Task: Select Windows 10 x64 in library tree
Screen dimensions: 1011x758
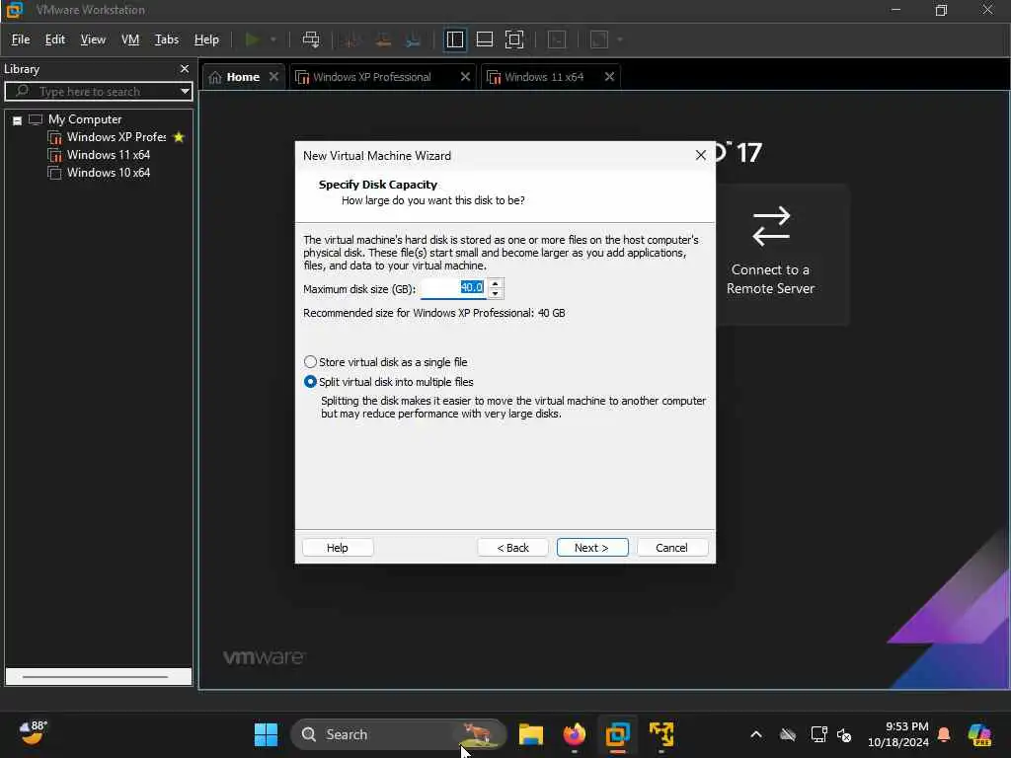Action: (109, 173)
